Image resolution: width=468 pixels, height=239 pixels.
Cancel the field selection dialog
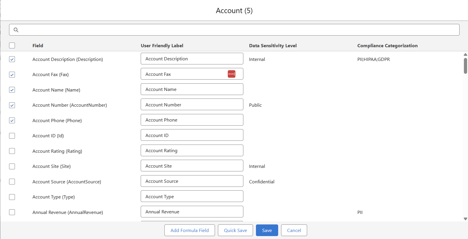294,230
